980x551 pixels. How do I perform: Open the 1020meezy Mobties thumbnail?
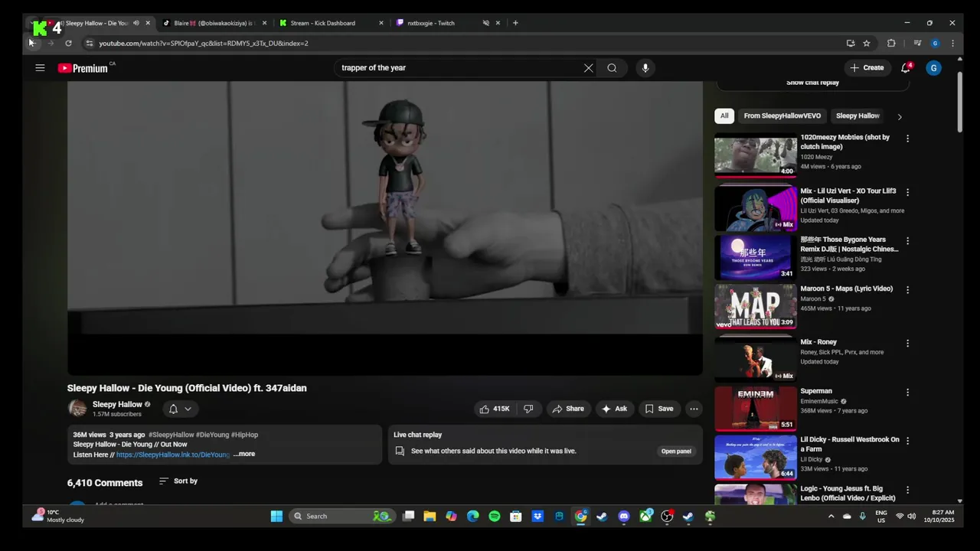tap(756, 156)
